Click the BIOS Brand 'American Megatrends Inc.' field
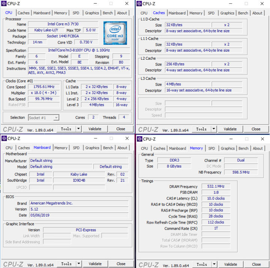The height and width of the screenshot is (268, 270). pyautogui.click(x=78, y=203)
